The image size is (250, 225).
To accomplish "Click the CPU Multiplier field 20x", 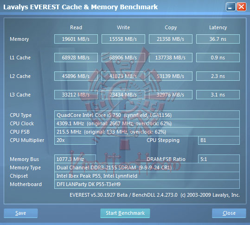I will [x=75, y=140].
